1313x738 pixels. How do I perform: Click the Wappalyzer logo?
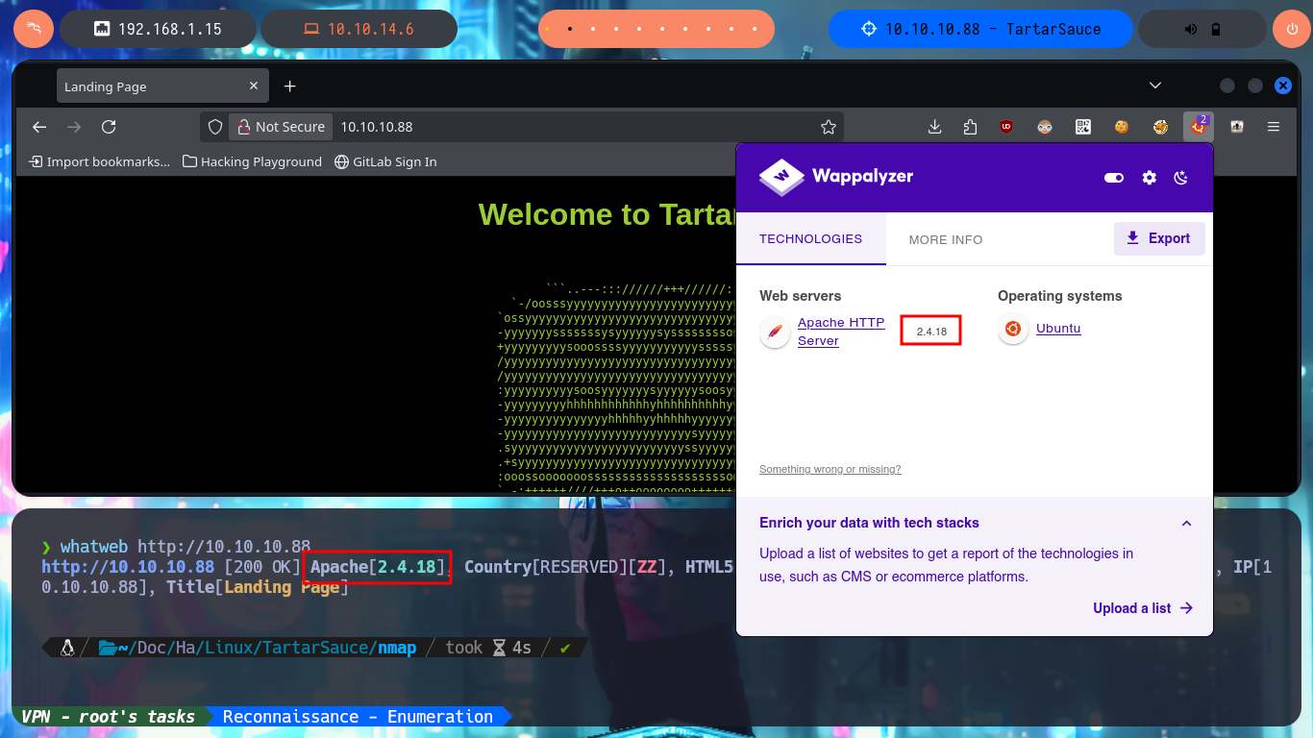click(x=836, y=177)
